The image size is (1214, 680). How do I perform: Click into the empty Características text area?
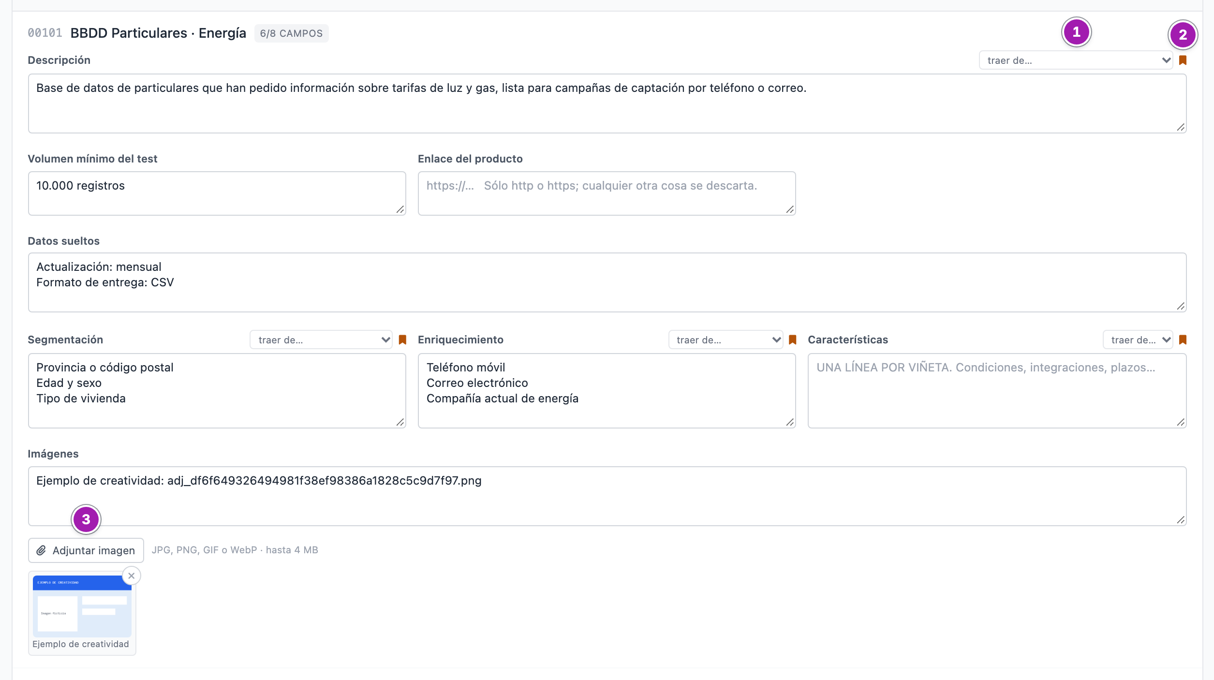click(997, 391)
